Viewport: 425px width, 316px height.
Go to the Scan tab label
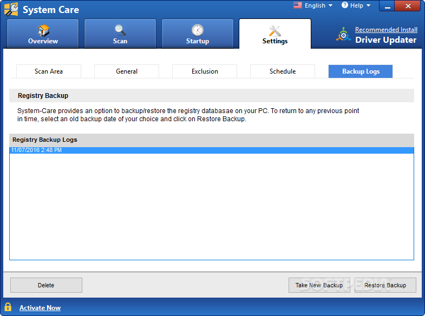[120, 41]
